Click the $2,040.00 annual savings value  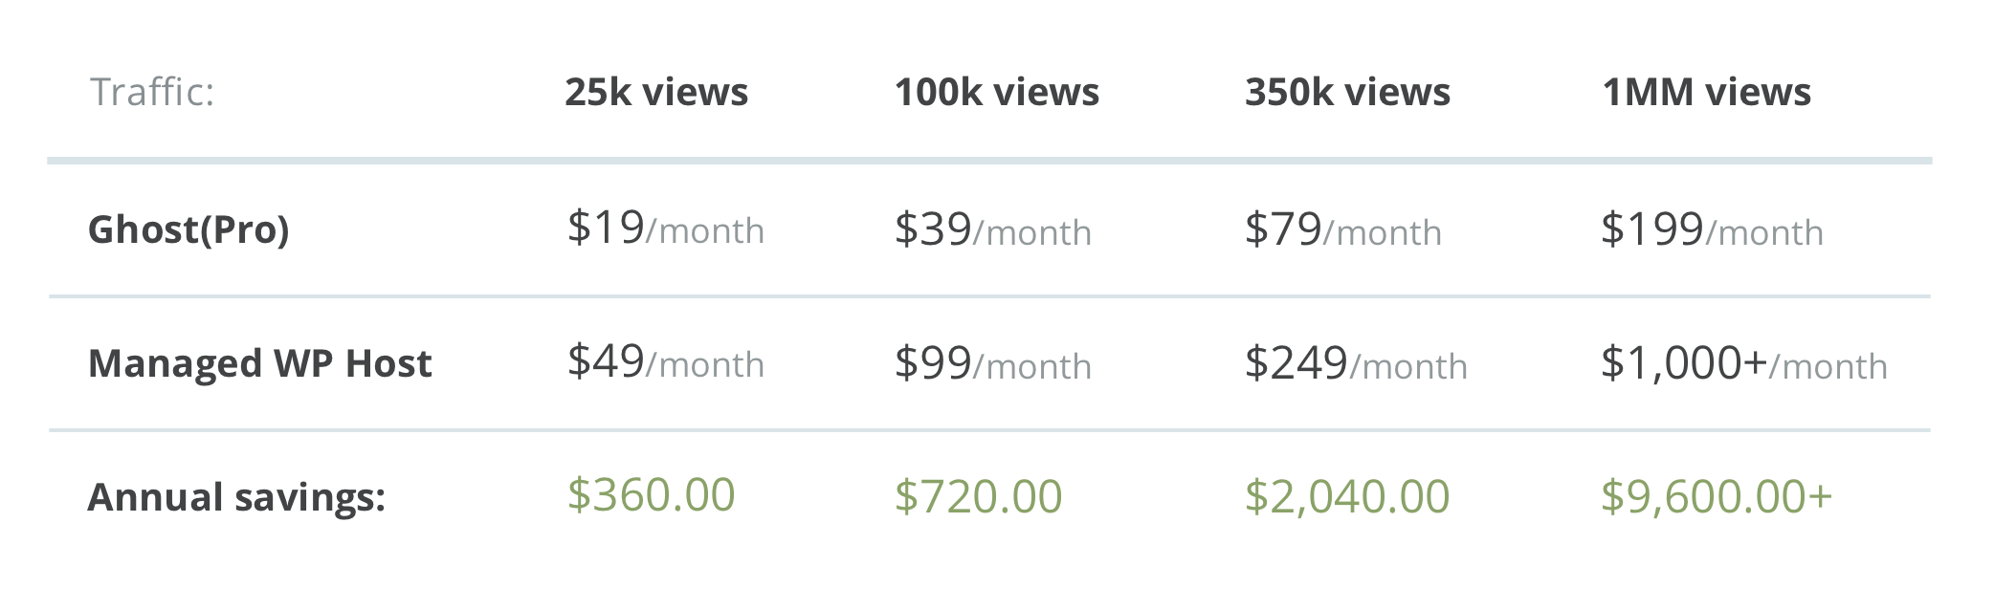click(x=1347, y=497)
